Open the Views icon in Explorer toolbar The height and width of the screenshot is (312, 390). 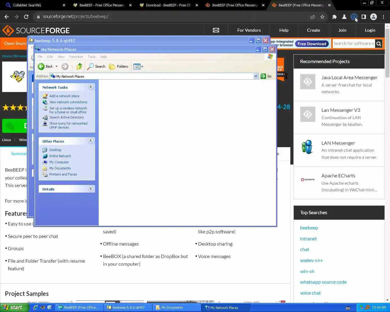tap(137, 66)
